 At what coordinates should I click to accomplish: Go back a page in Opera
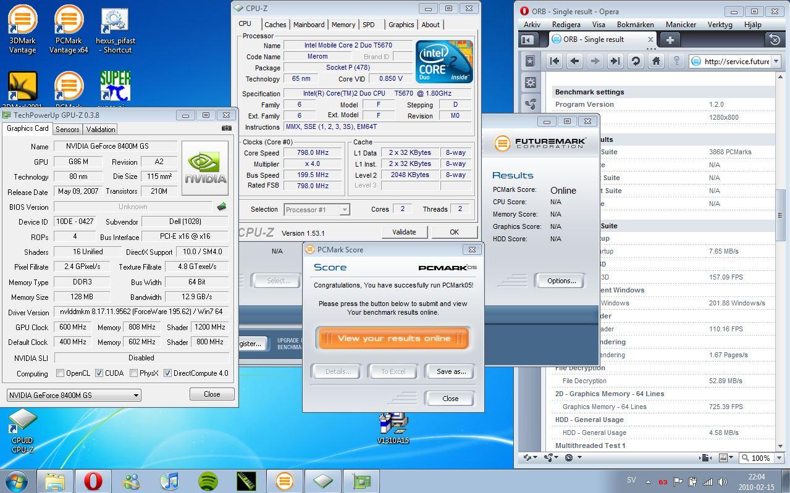(x=574, y=60)
